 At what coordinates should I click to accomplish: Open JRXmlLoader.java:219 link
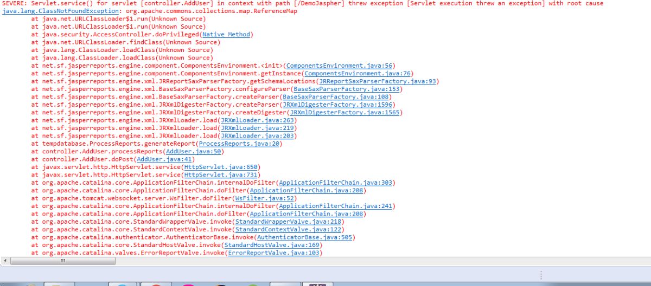257,128
